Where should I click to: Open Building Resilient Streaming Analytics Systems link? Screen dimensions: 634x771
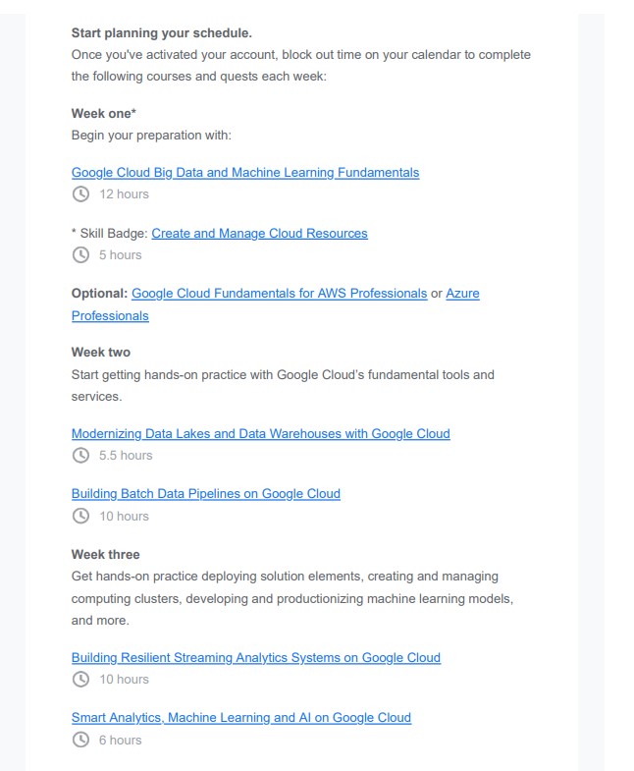(255, 658)
